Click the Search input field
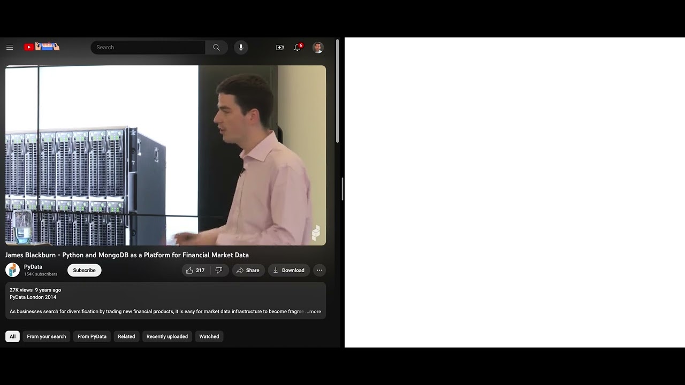The width and height of the screenshot is (685, 385). (148, 47)
